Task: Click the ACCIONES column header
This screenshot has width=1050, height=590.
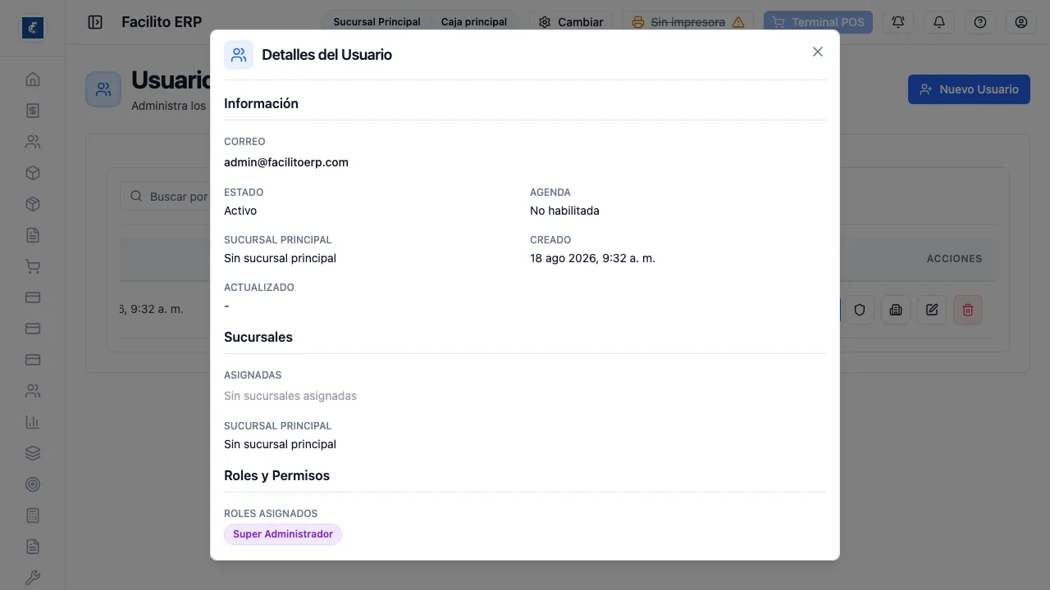Action: coord(954,258)
